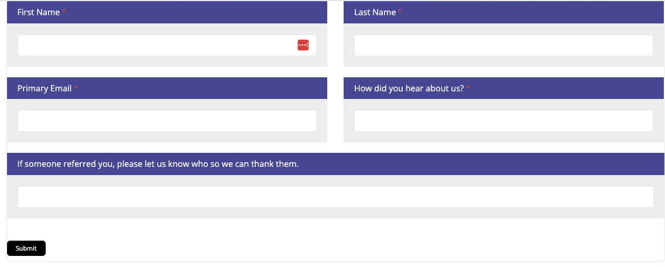Select the Primary Email text field
Image resolution: width=665 pixels, height=267 pixels.
tap(167, 121)
